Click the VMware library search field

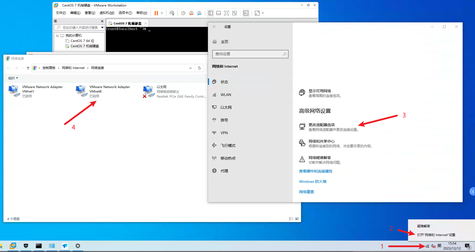[x=77, y=27]
